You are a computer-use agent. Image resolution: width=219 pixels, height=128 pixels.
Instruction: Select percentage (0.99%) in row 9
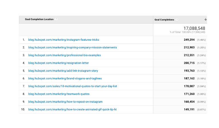tap(201, 102)
